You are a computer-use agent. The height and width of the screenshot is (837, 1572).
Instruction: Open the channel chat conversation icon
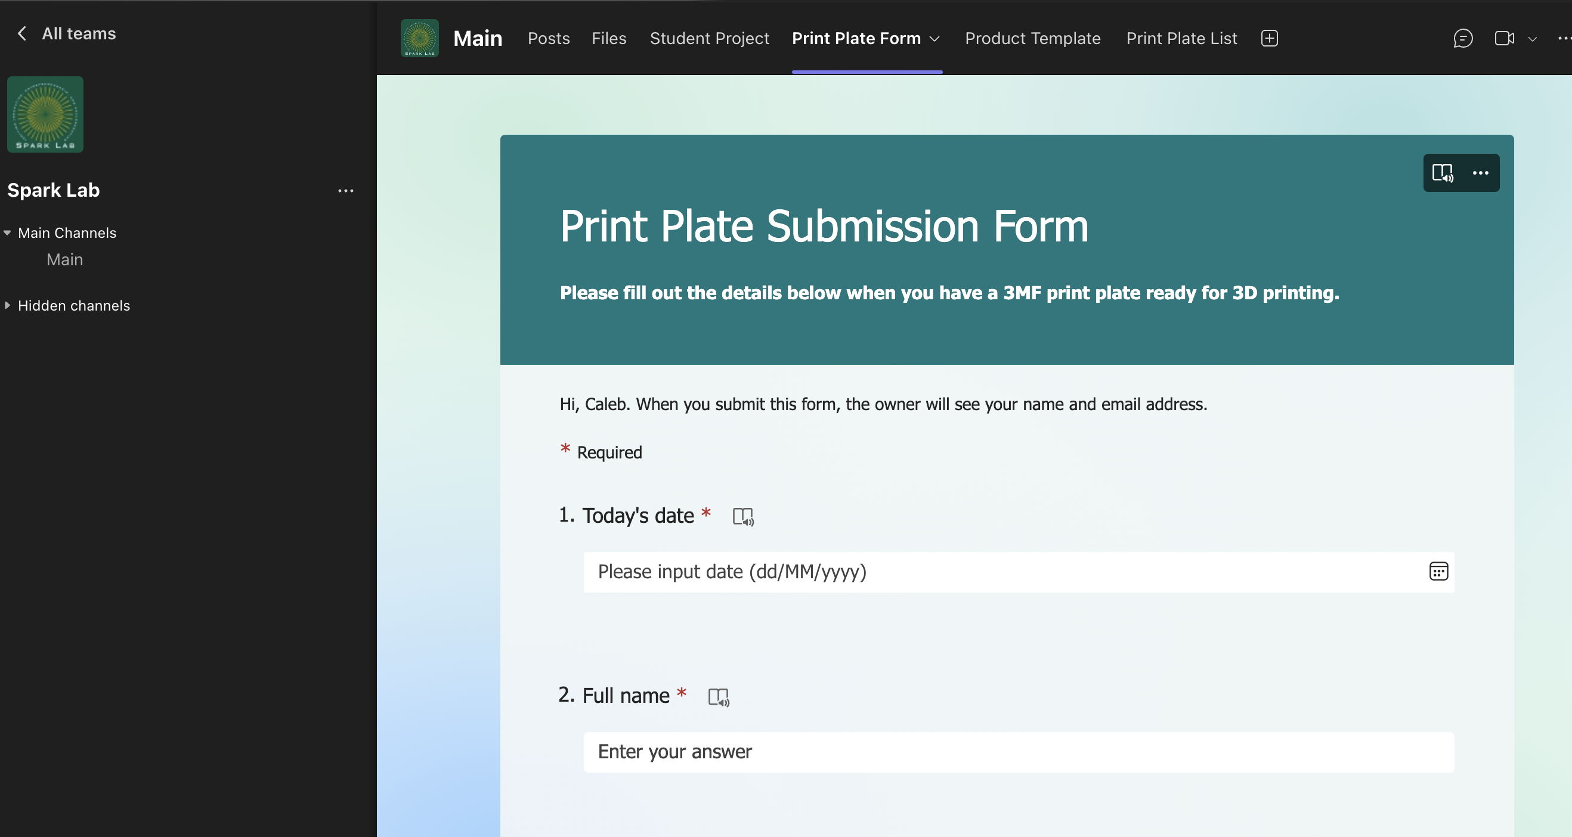(1463, 38)
